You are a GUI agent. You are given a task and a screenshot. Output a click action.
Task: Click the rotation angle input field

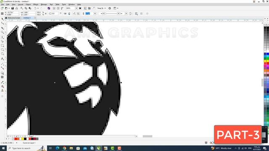(55, 13)
